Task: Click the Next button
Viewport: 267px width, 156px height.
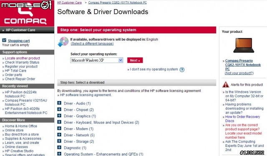Action: [x=135, y=60]
